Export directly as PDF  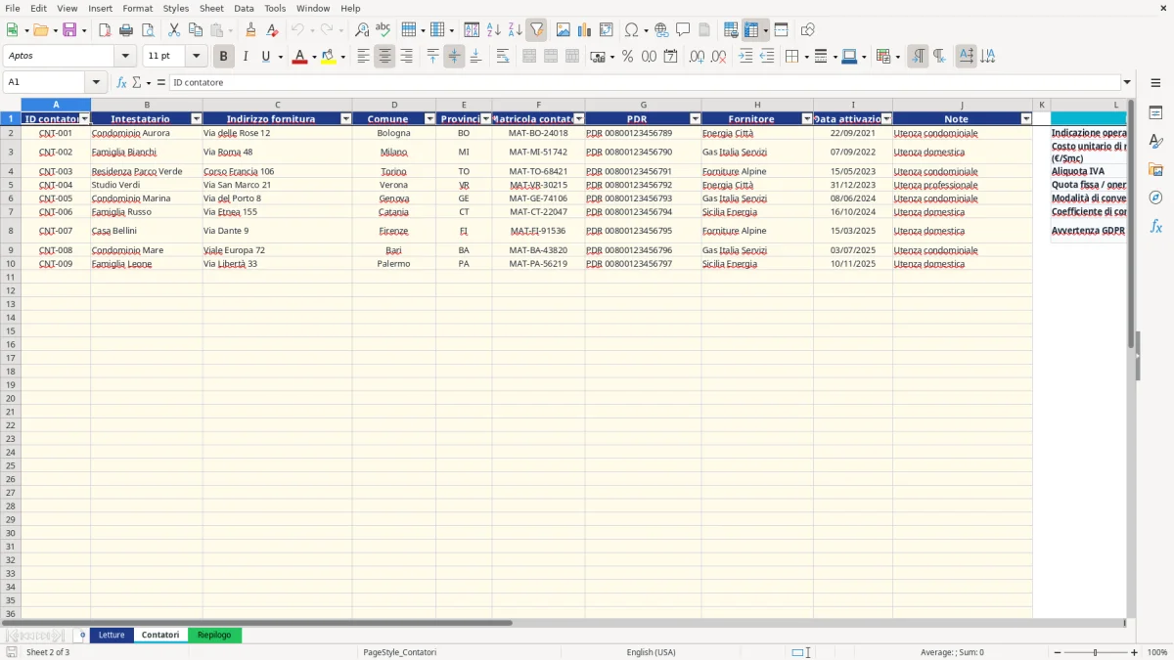[x=104, y=30]
